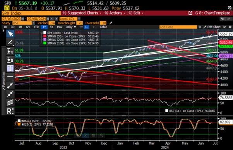Select the 6M range tab

(28, 27)
